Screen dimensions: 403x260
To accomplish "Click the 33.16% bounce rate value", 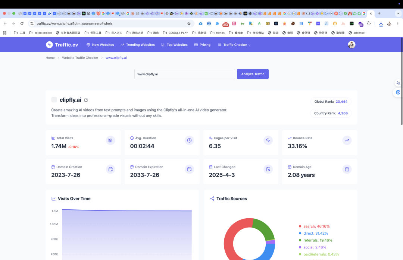I will click(297, 146).
